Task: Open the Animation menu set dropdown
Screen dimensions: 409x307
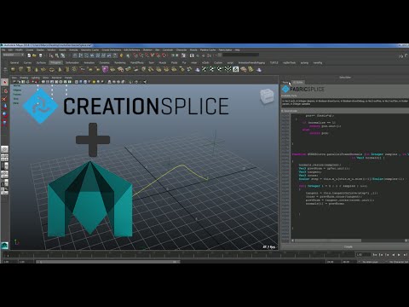Action: 13,55
